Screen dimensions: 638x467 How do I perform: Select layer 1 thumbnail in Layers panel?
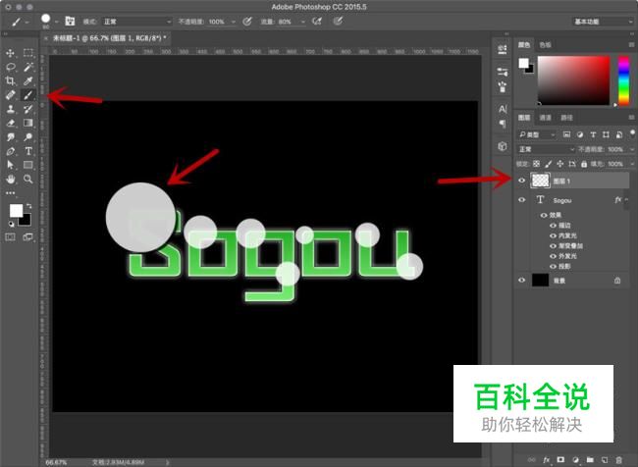[x=541, y=181]
